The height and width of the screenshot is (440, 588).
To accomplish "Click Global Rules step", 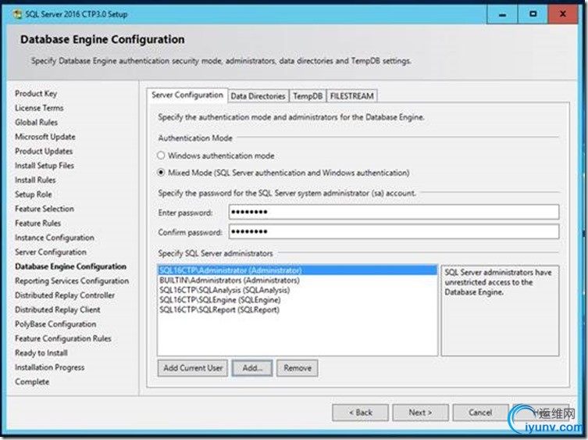I will pos(37,123).
